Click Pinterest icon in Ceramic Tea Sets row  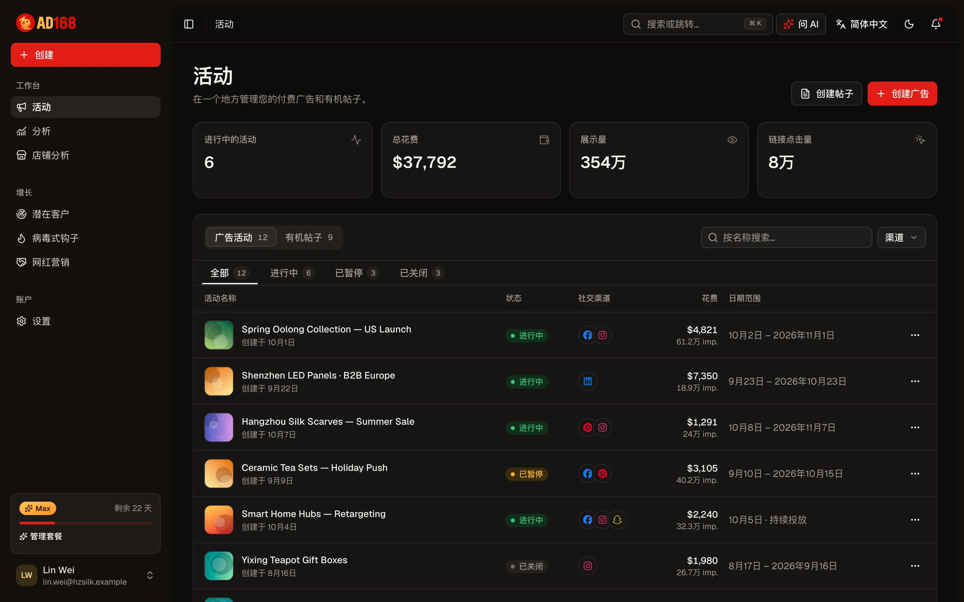[x=602, y=474]
